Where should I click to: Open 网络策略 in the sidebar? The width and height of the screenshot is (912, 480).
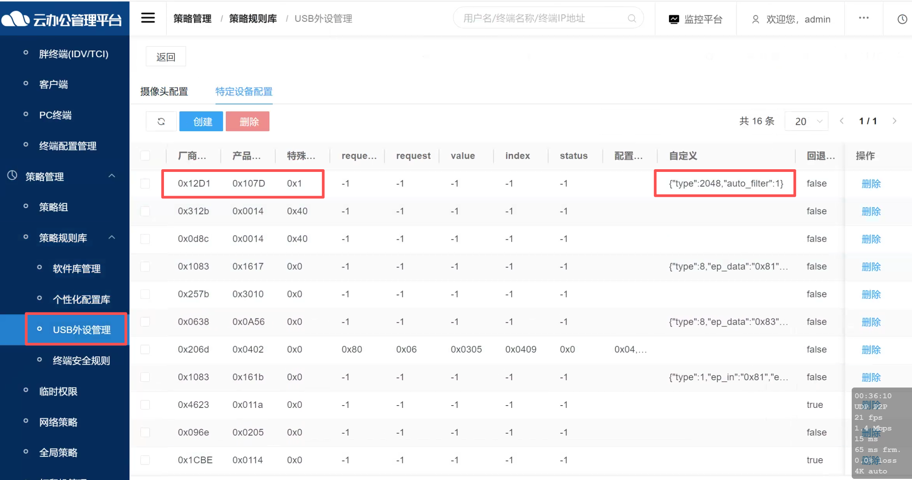point(58,422)
